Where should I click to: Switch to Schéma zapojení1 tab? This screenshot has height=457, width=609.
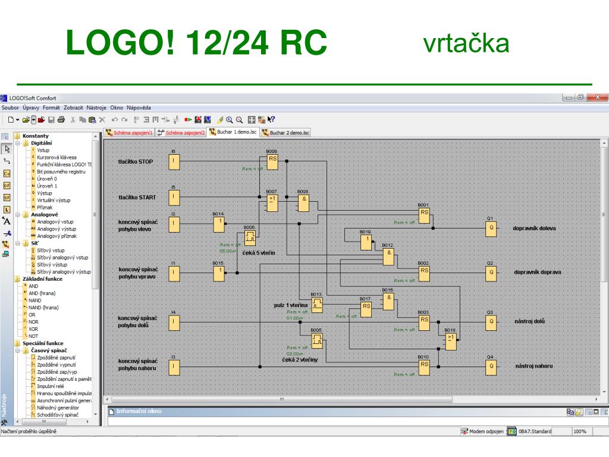[x=129, y=133]
